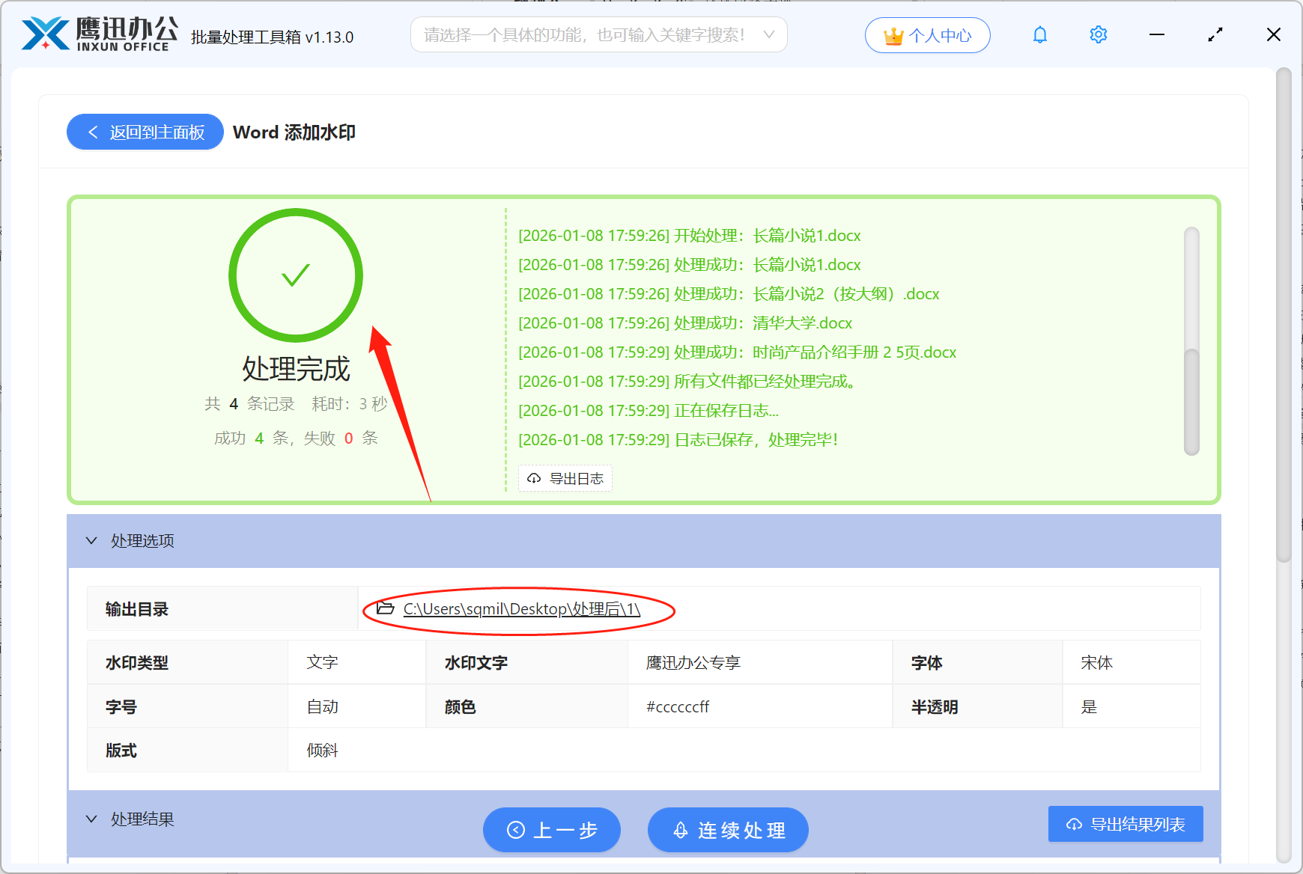
Task: Click the cloud icon on 导出结果列表 button
Action: click(1072, 824)
